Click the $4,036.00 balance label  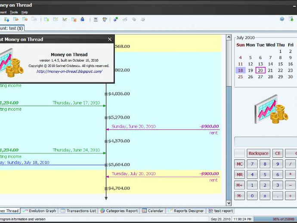click(119, 93)
